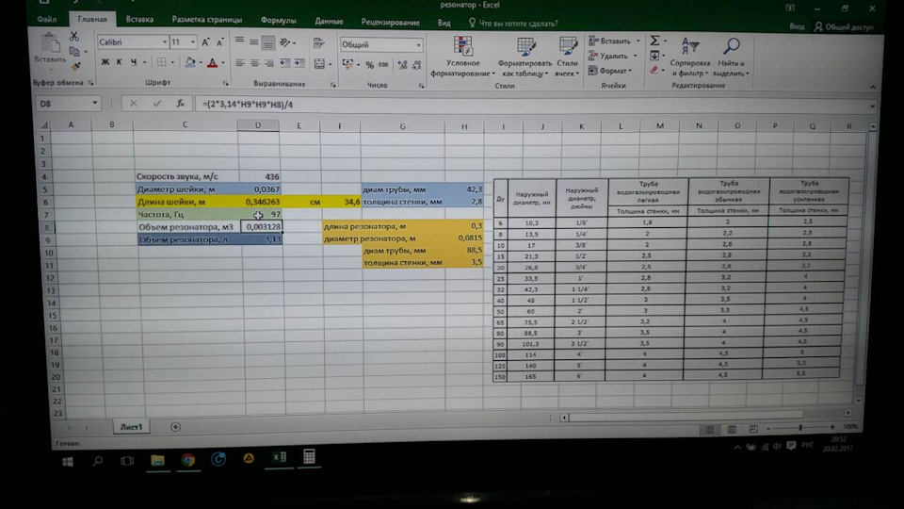The image size is (904, 509).
Task: Switch to the Вставка tab
Action: (139, 19)
